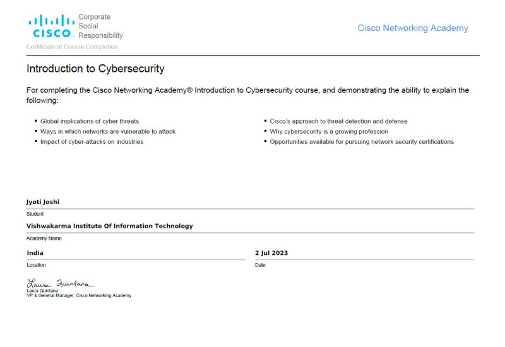
Task: Click network security certifications bullet
Action: point(362,141)
